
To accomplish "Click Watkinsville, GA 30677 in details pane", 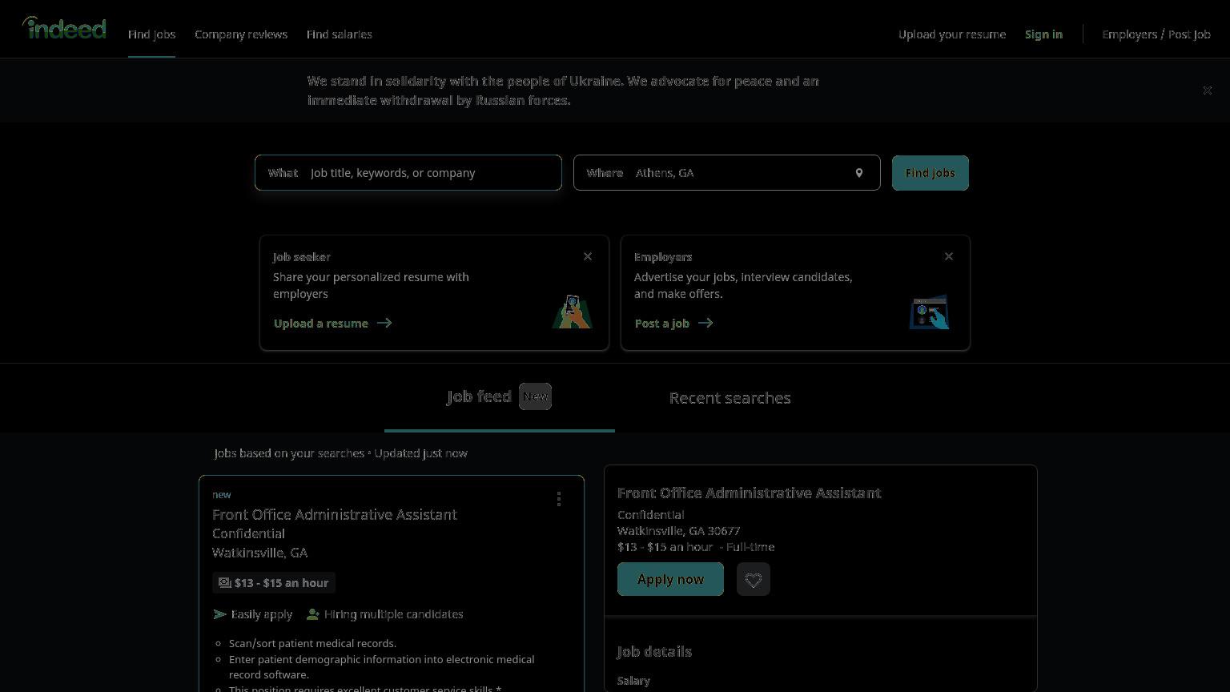I will tap(679, 531).
